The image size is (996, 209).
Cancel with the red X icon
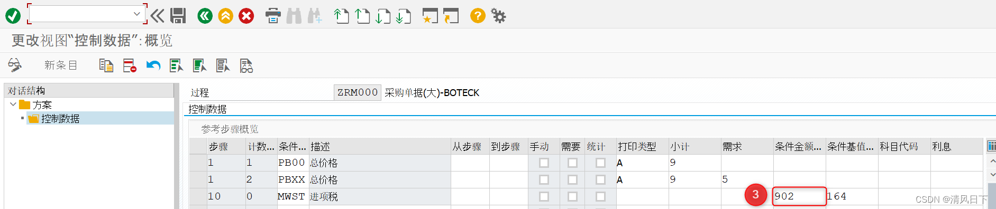(x=246, y=16)
